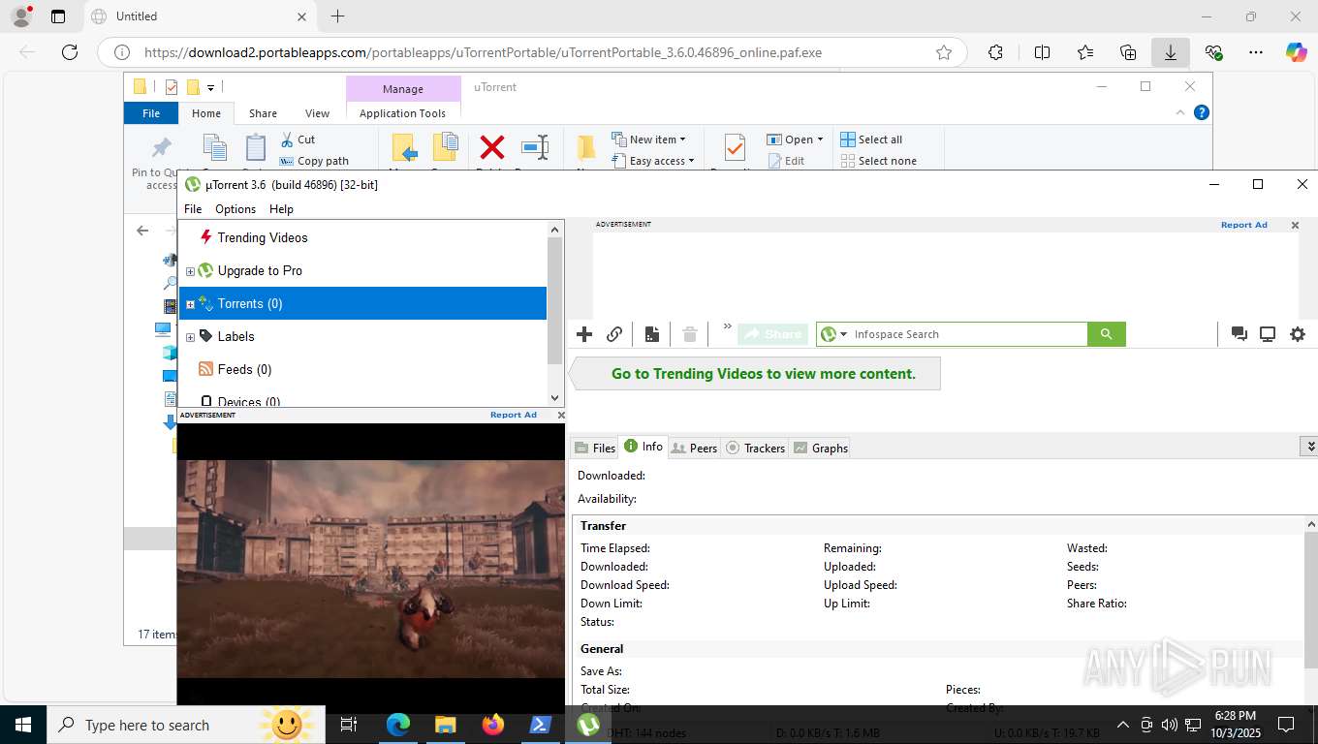This screenshot has height=744, width=1318.
Task: Click the Remove torrent trash icon
Action: (690, 334)
